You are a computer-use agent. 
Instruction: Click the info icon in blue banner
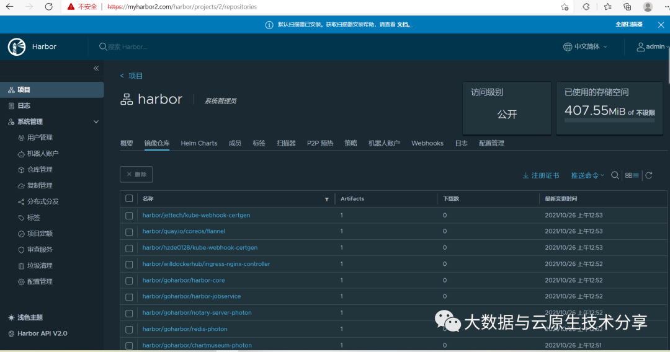(269, 25)
